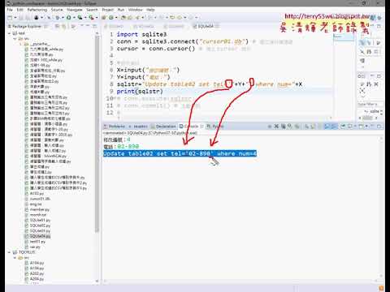The width and height of the screenshot is (390, 292).
Task: Collapse the TQCPLUS project node
Action: [x=10, y=252]
